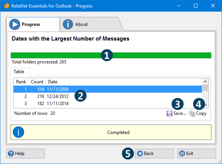Open Help with the Help button
Viewport: 222px width, 164px height.
pos(25,153)
